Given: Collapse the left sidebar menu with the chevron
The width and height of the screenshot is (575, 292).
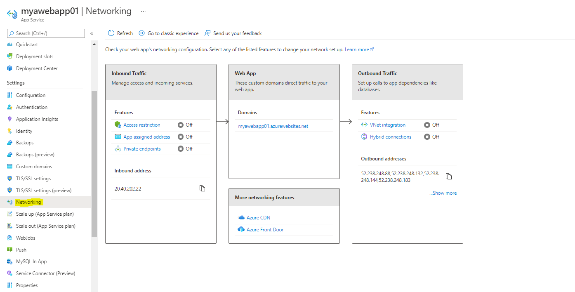Looking at the screenshot, I should tap(92, 33).
